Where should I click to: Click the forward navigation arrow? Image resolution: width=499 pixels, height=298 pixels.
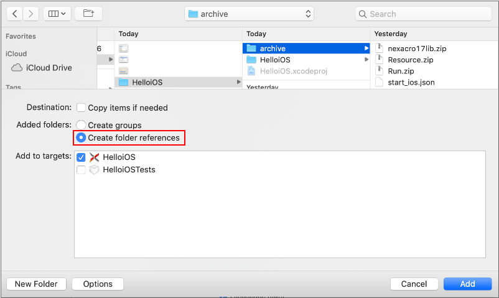point(31,13)
